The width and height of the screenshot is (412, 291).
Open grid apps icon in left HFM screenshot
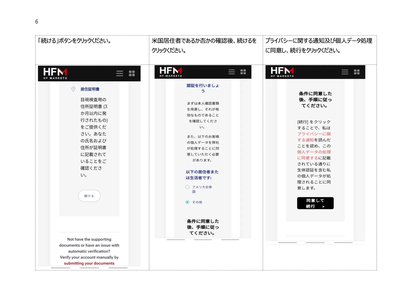click(132, 73)
